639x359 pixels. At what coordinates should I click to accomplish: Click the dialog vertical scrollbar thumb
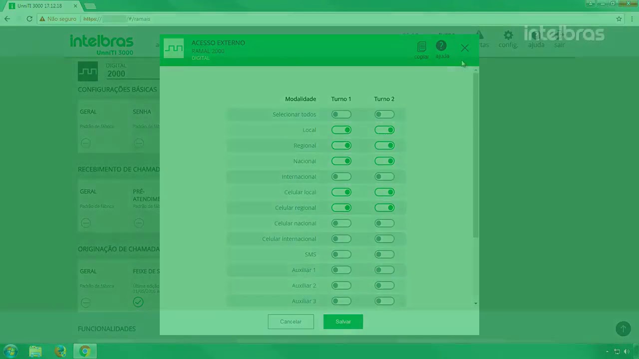point(476,155)
